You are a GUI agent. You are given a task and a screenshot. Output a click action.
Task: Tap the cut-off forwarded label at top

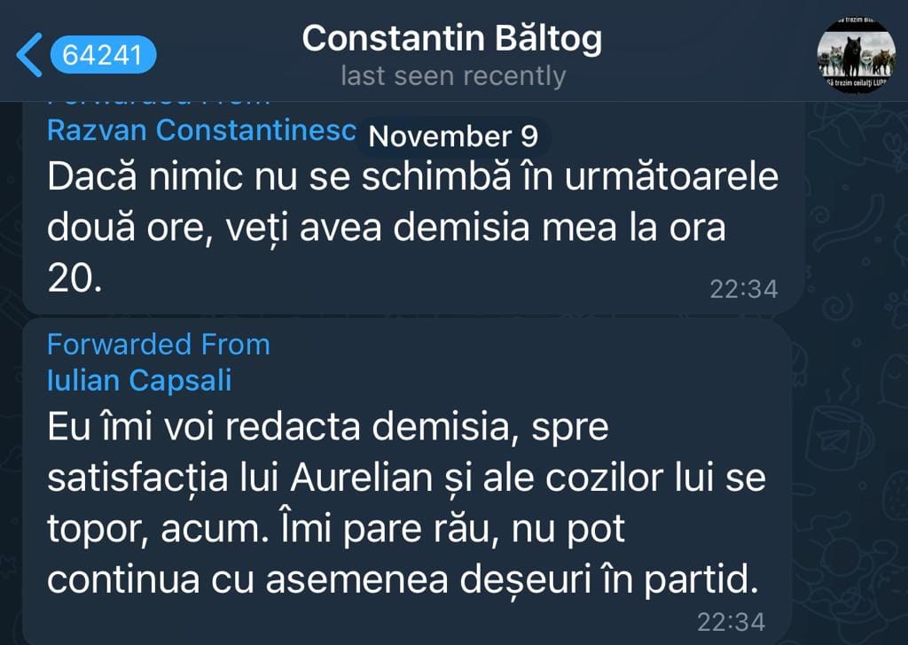[158, 103]
